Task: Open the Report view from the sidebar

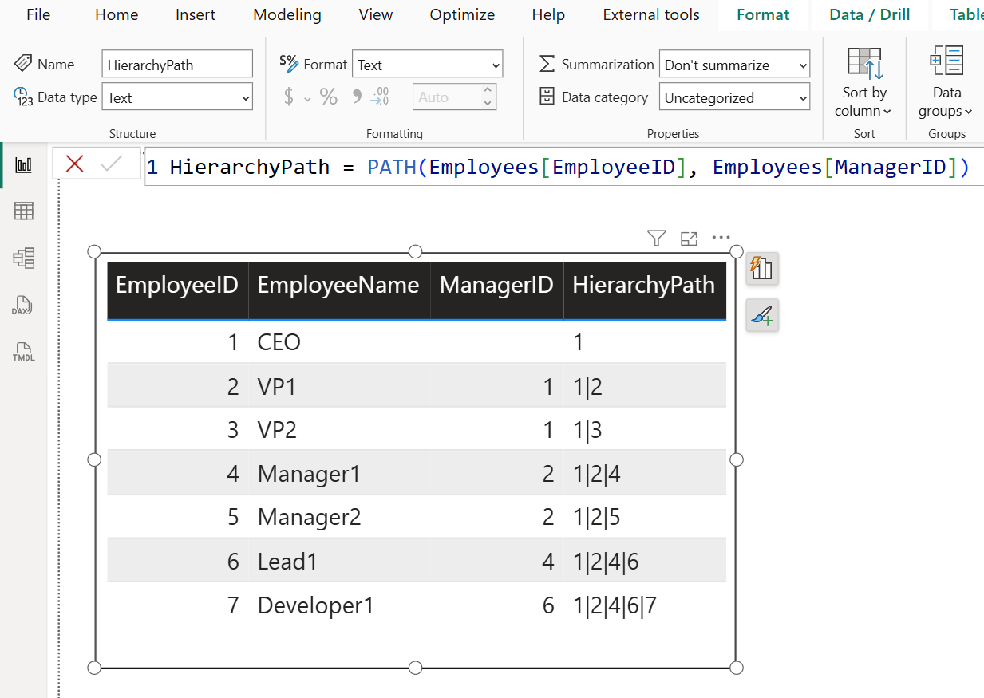Action: 22,164
